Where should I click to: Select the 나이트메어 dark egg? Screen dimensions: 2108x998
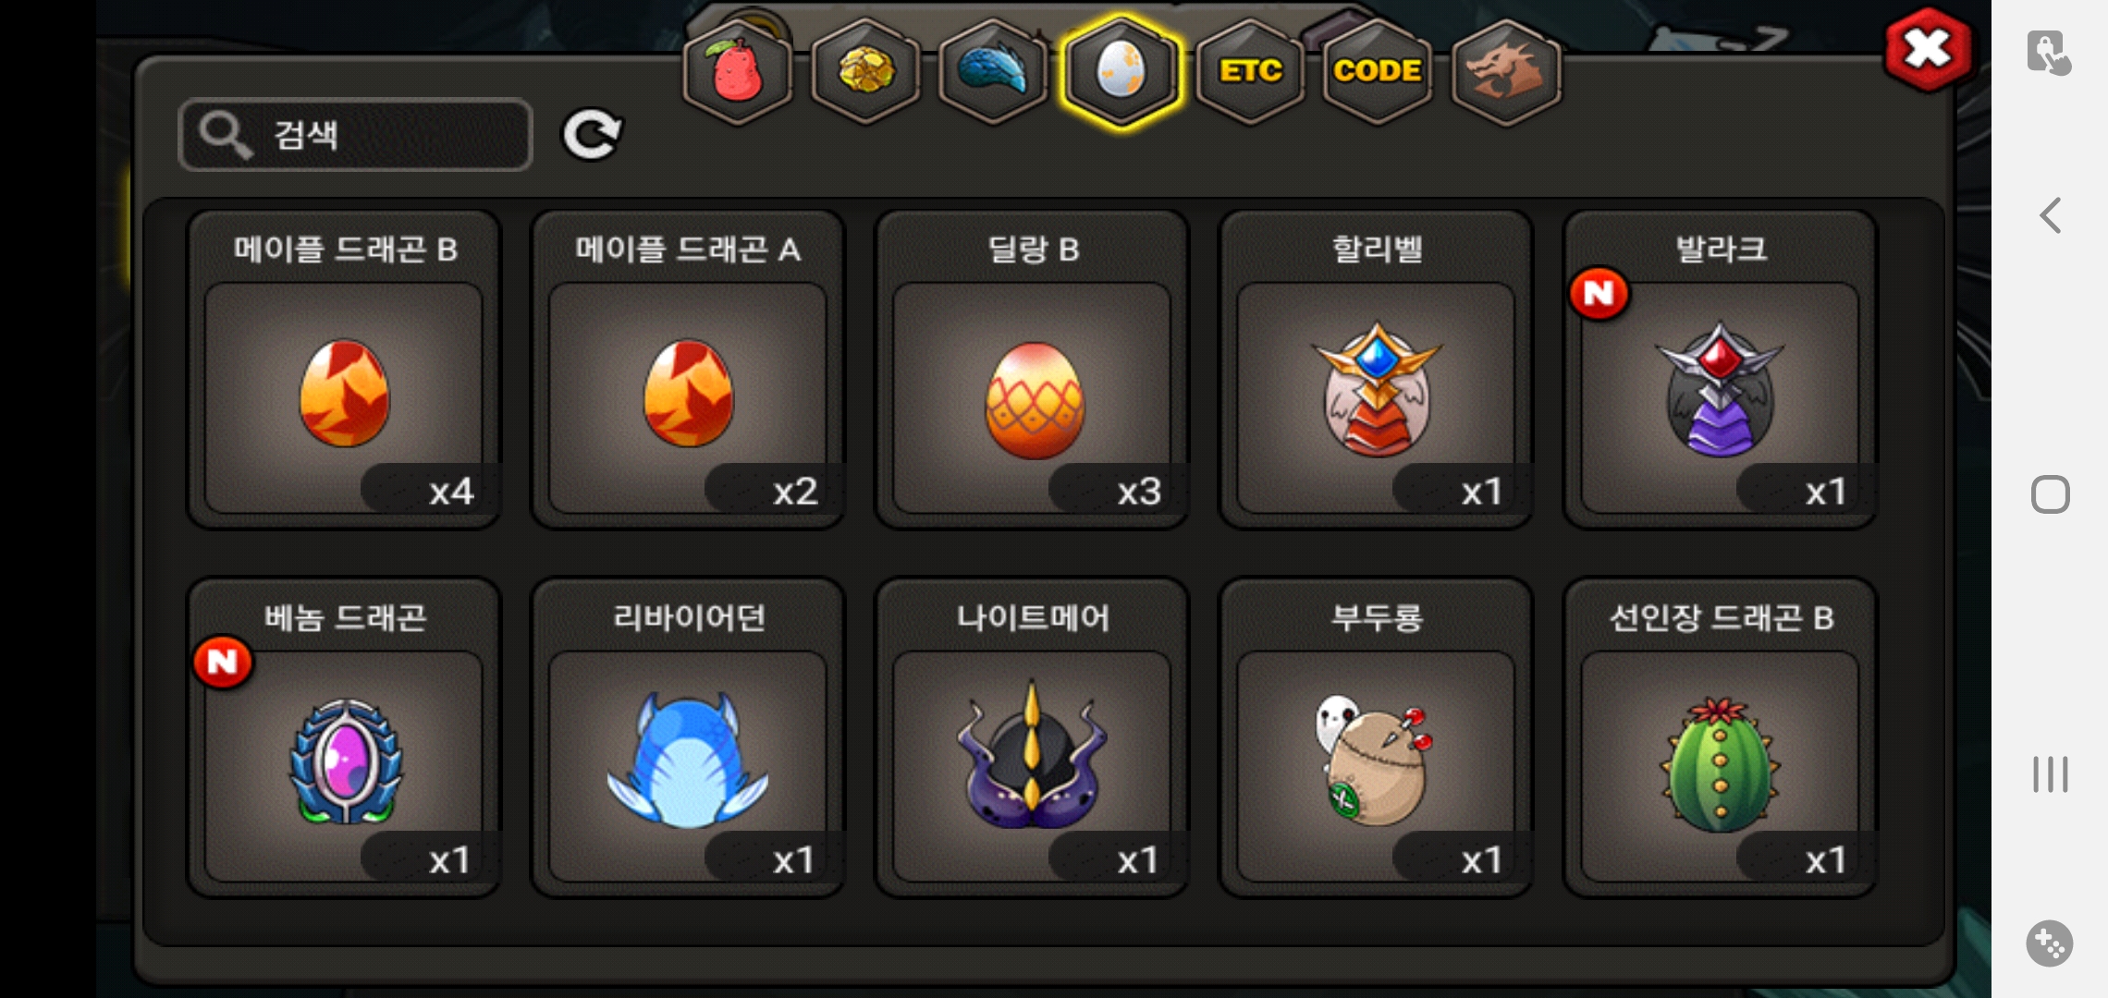click(1032, 737)
